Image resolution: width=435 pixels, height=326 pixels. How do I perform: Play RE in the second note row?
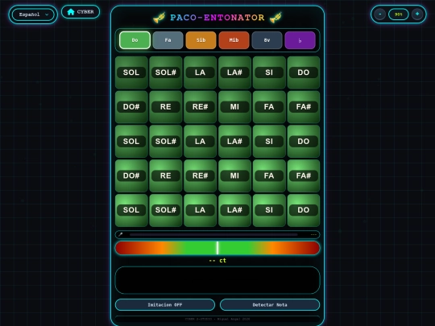166,107
